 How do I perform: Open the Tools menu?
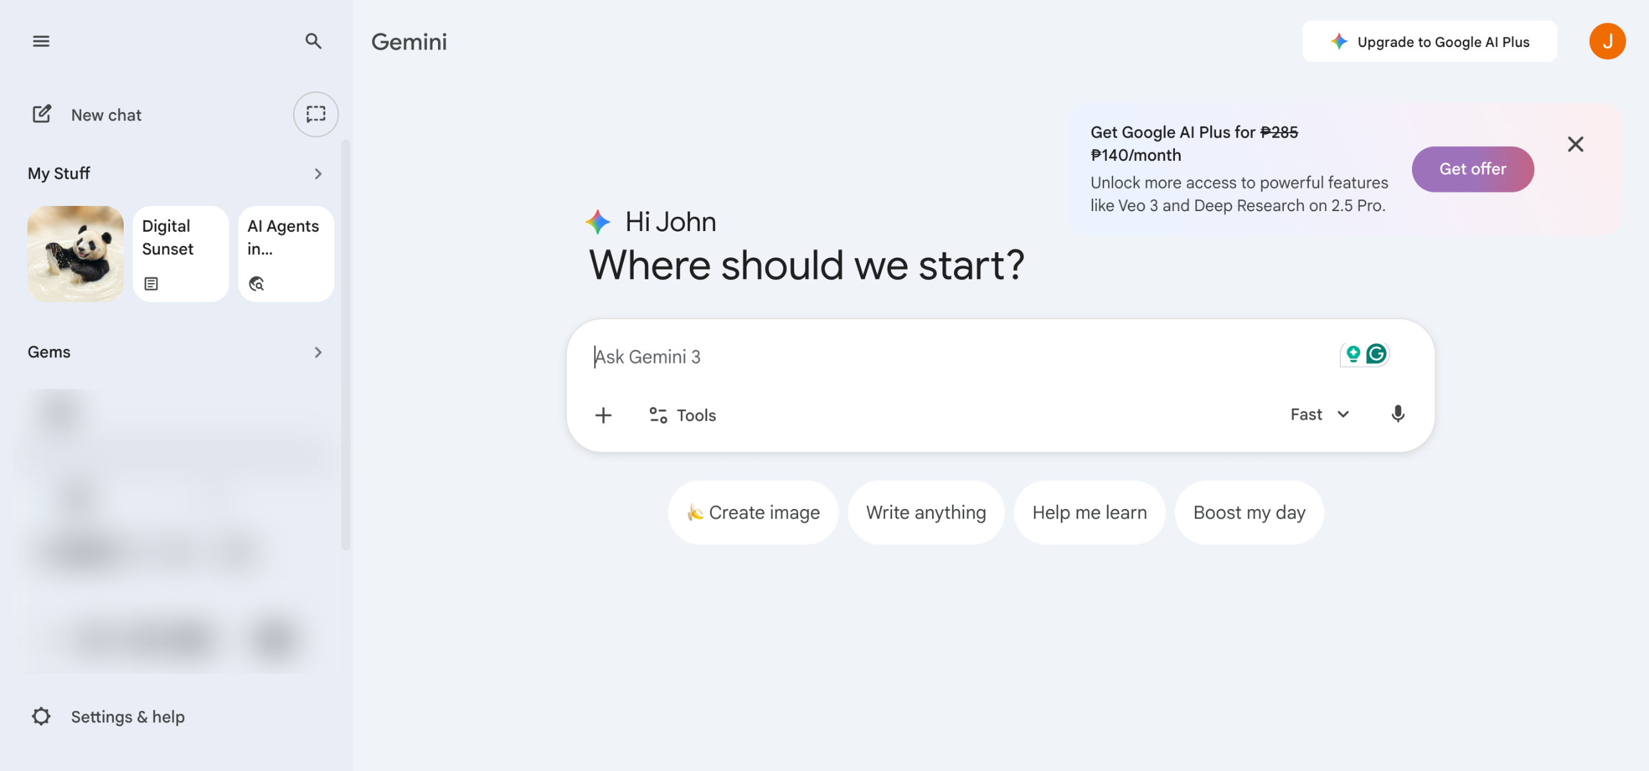pyautogui.click(x=683, y=415)
